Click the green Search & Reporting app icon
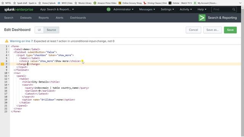 (x=202, y=18)
